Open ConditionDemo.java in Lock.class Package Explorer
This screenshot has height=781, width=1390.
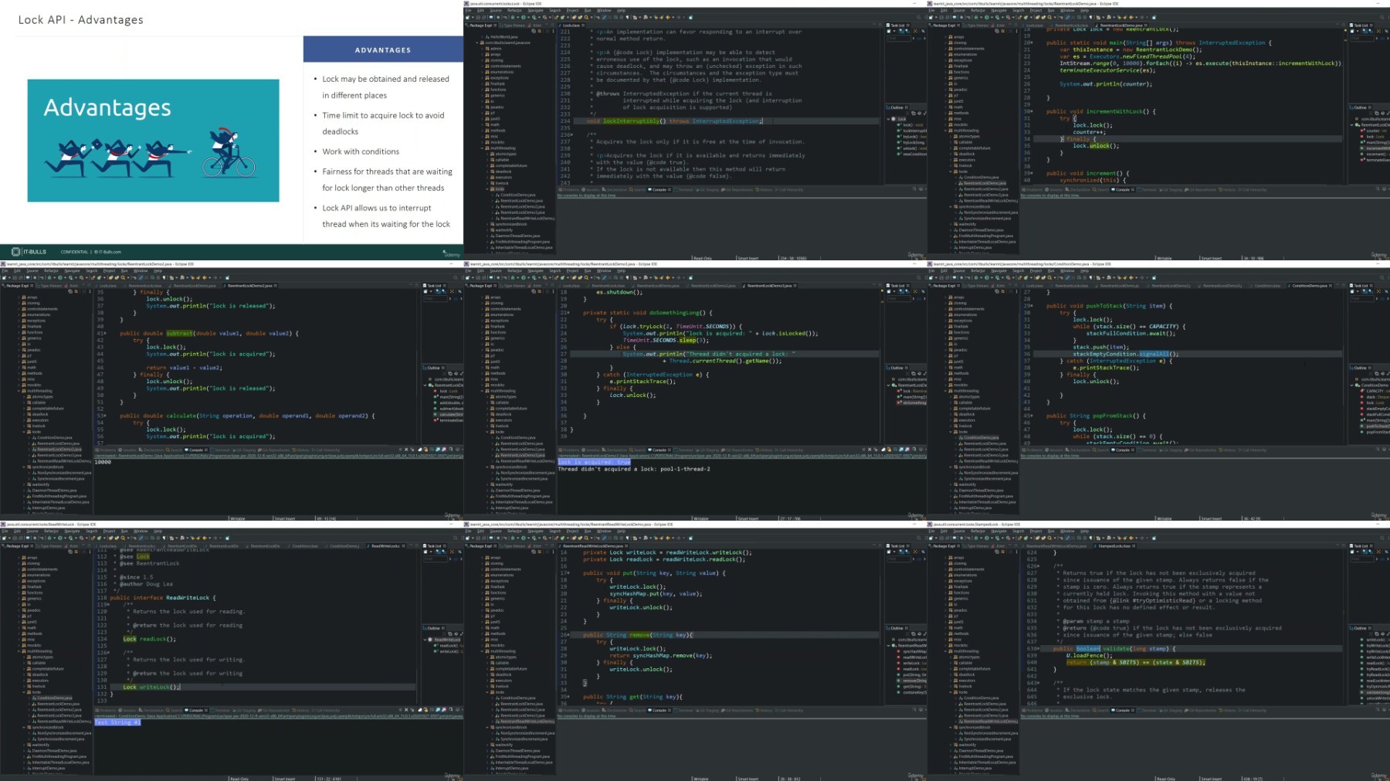(517, 195)
